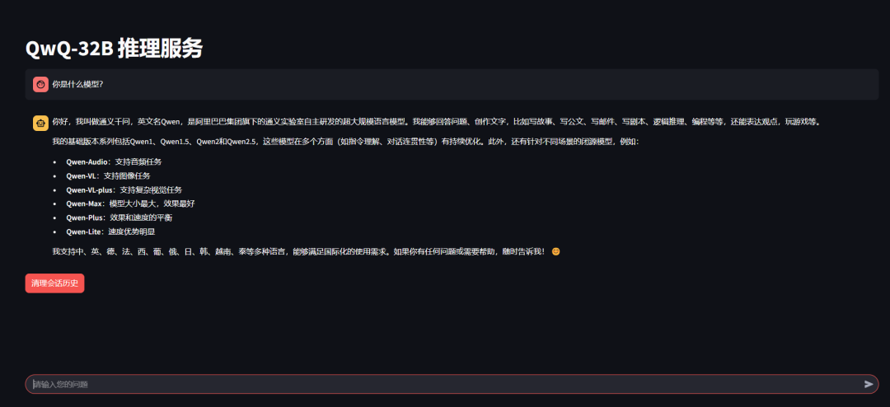Click the Qwen-Audio bullet item

(x=114, y=161)
